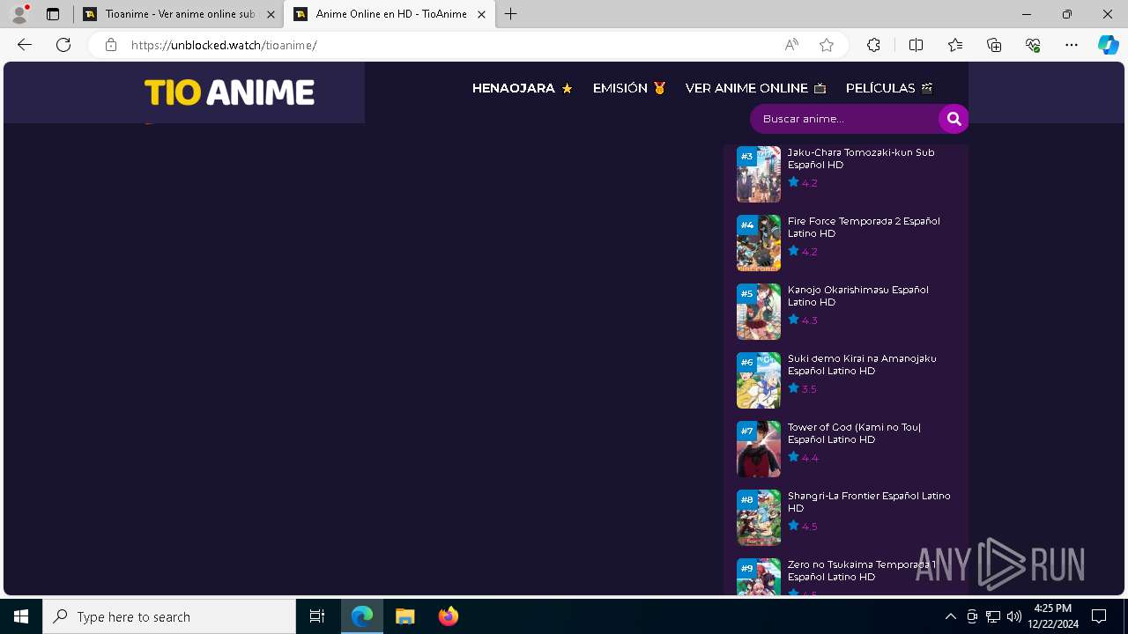Switch to Tioanime - Ver anime online tab

(178, 14)
